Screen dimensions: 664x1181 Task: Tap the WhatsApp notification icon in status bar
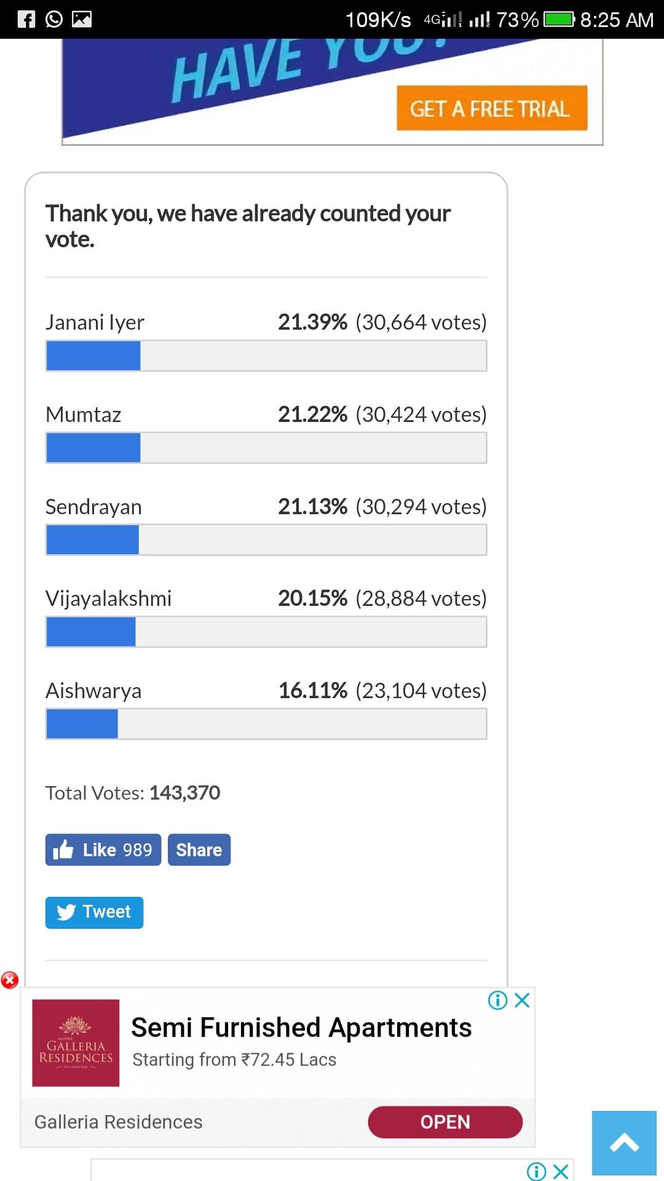54,20
